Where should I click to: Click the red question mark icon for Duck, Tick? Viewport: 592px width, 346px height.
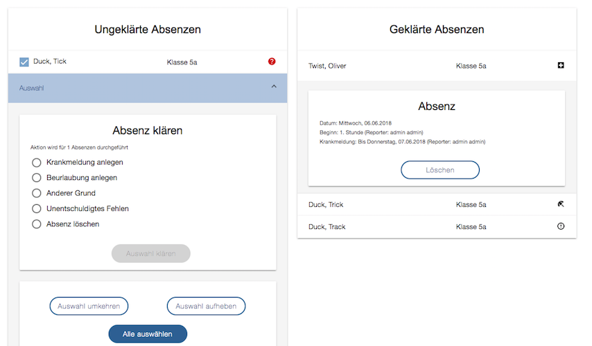tap(272, 62)
